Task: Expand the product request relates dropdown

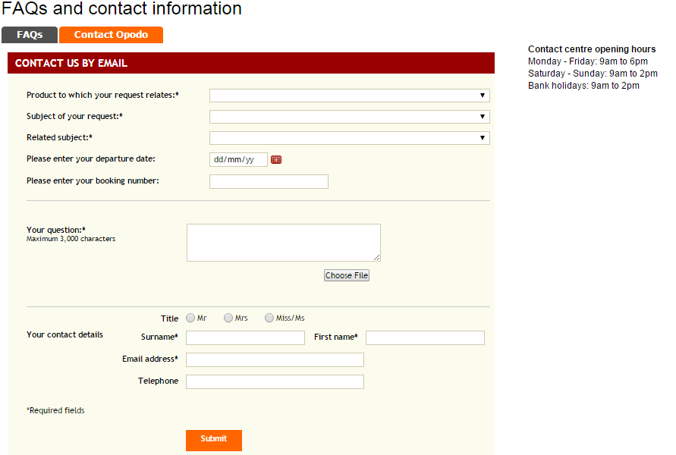Action: [x=349, y=96]
